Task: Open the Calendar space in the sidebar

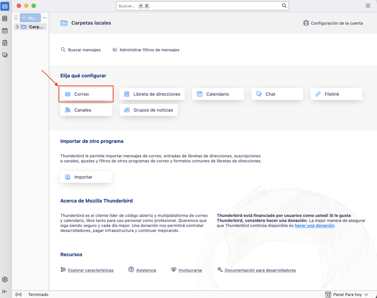Action: tap(5, 31)
